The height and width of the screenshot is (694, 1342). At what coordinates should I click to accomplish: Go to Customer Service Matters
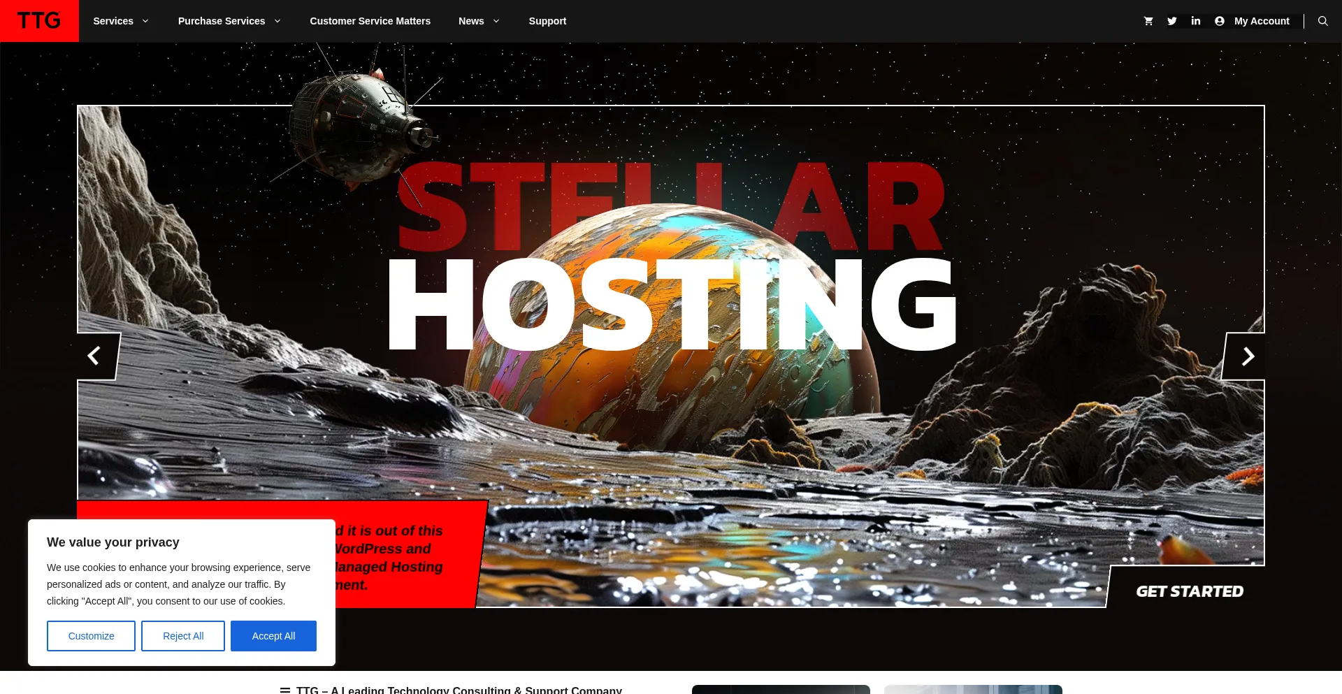pos(370,21)
